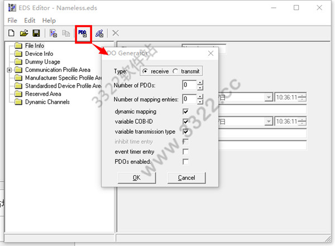The image size is (335, 246).
Task: Click the Dummy Usage tree label
Action: [x=42, y=62]
